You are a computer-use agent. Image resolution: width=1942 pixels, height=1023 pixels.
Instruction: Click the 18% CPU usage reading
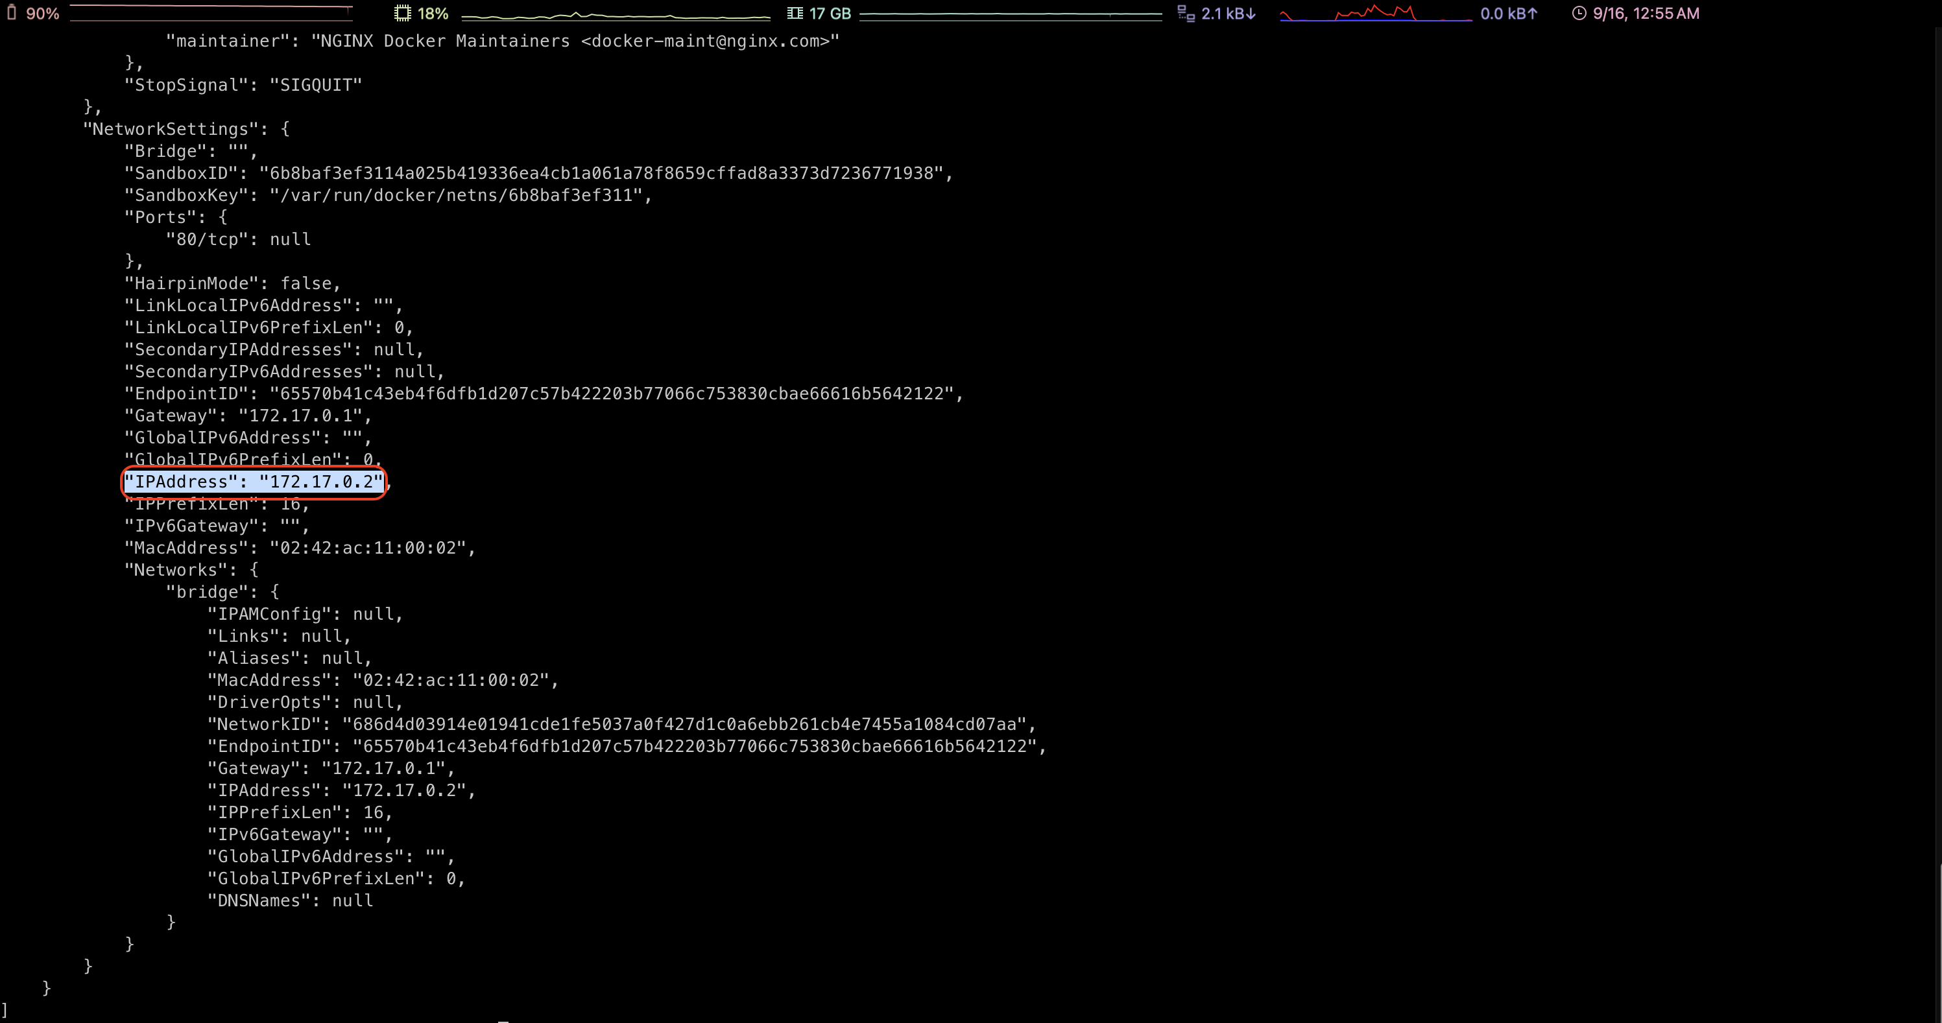(x=433, y=14)
